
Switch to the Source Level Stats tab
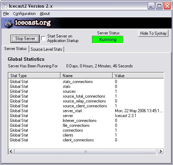[46, 49]
